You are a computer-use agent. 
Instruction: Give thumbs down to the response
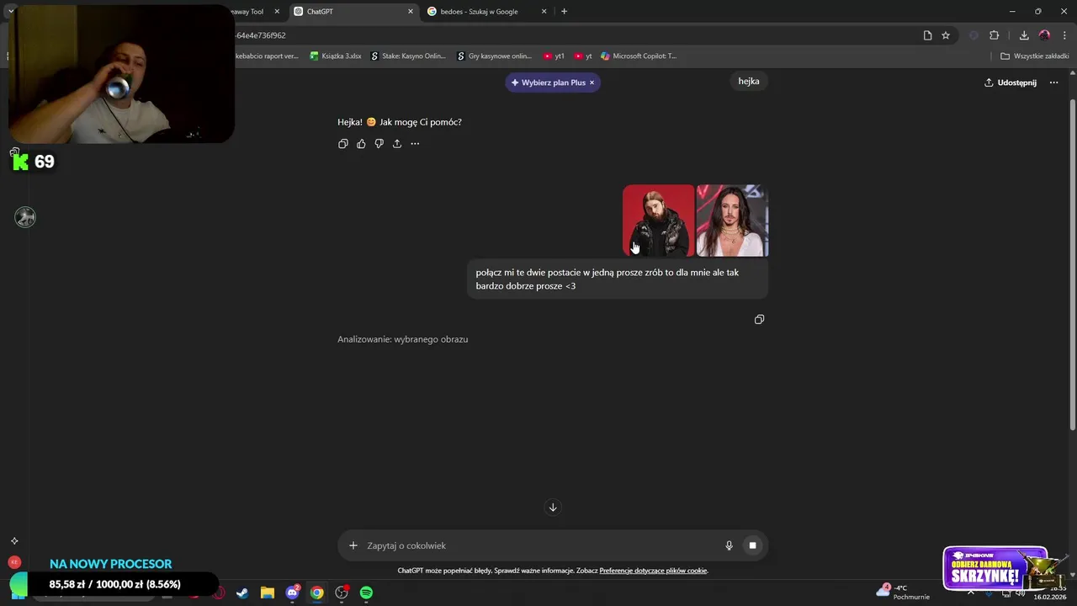[x=379, y=144]
